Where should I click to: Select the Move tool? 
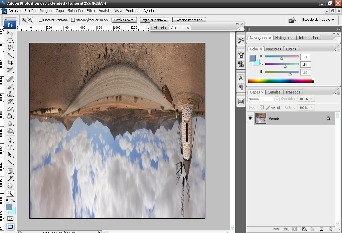(x=10, y=33)
